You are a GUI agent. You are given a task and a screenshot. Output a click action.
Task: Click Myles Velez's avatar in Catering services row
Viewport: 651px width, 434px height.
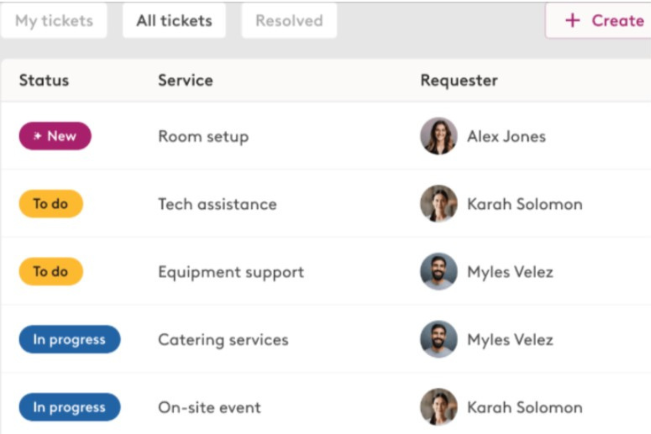439,339
